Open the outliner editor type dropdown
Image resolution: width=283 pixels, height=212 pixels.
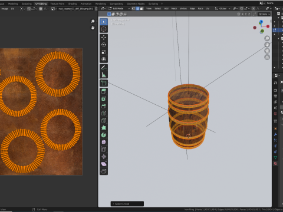point(277,8)
